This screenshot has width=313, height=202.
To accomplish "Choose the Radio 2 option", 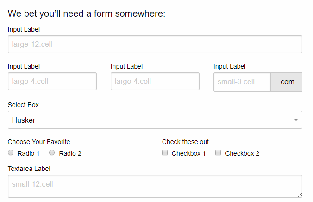I will tap(52, 153).
